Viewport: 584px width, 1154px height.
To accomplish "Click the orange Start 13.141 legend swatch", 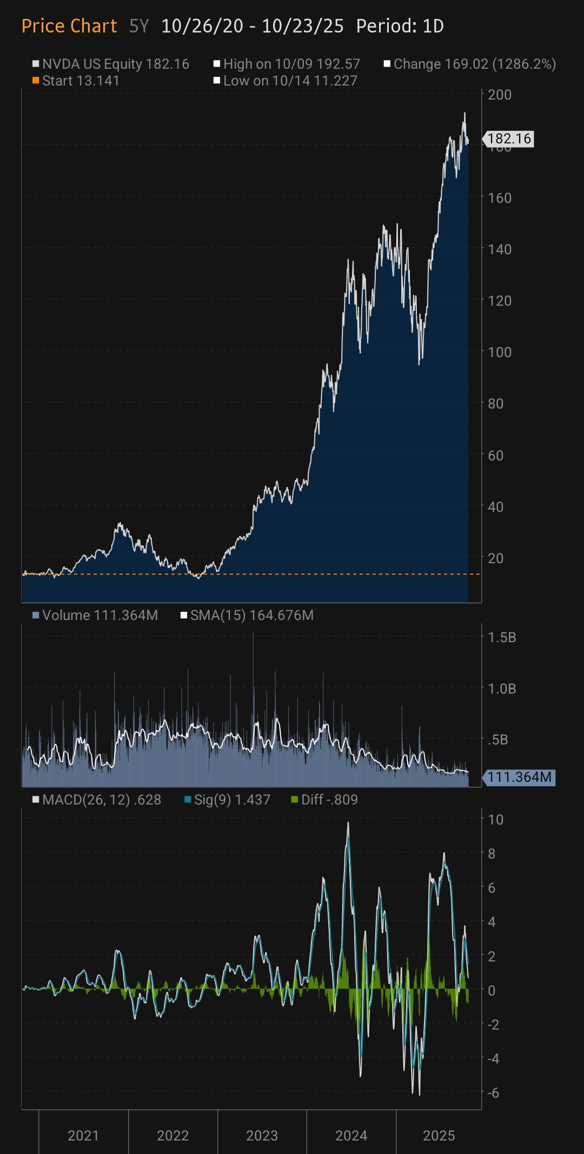I will 36,81.
